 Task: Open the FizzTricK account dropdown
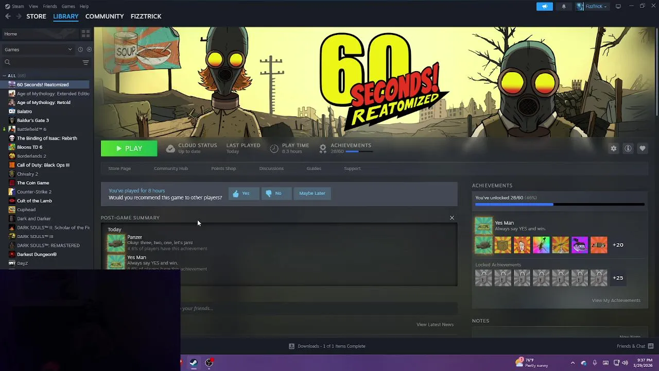(592, 6)
